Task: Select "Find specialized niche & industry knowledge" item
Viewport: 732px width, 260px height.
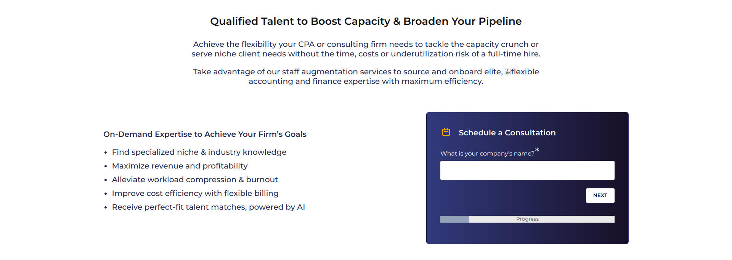Action: click(199, 152)
